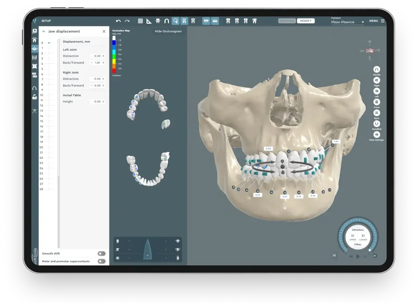Open the Jaw displacement sidebar tool
Screen dimensions: 417x303
(x=35, y=48)
